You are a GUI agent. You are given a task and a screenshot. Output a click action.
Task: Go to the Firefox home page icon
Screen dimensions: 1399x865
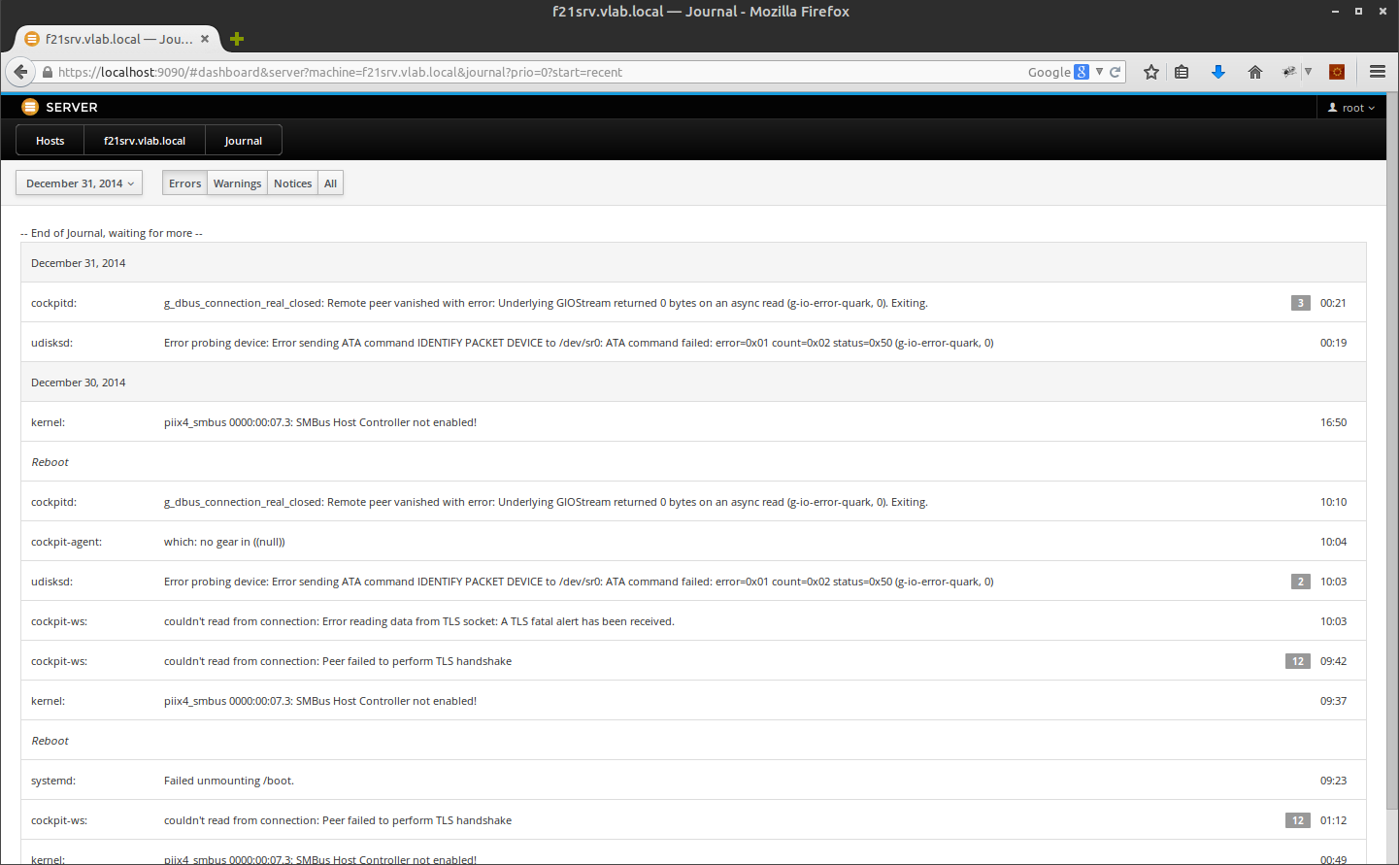[x=1254, y=72]
